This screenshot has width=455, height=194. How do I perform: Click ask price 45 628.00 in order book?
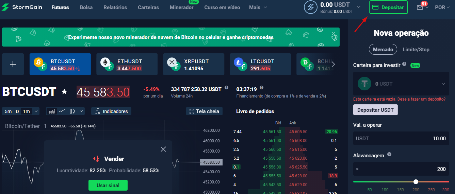(x=298, y=176)
